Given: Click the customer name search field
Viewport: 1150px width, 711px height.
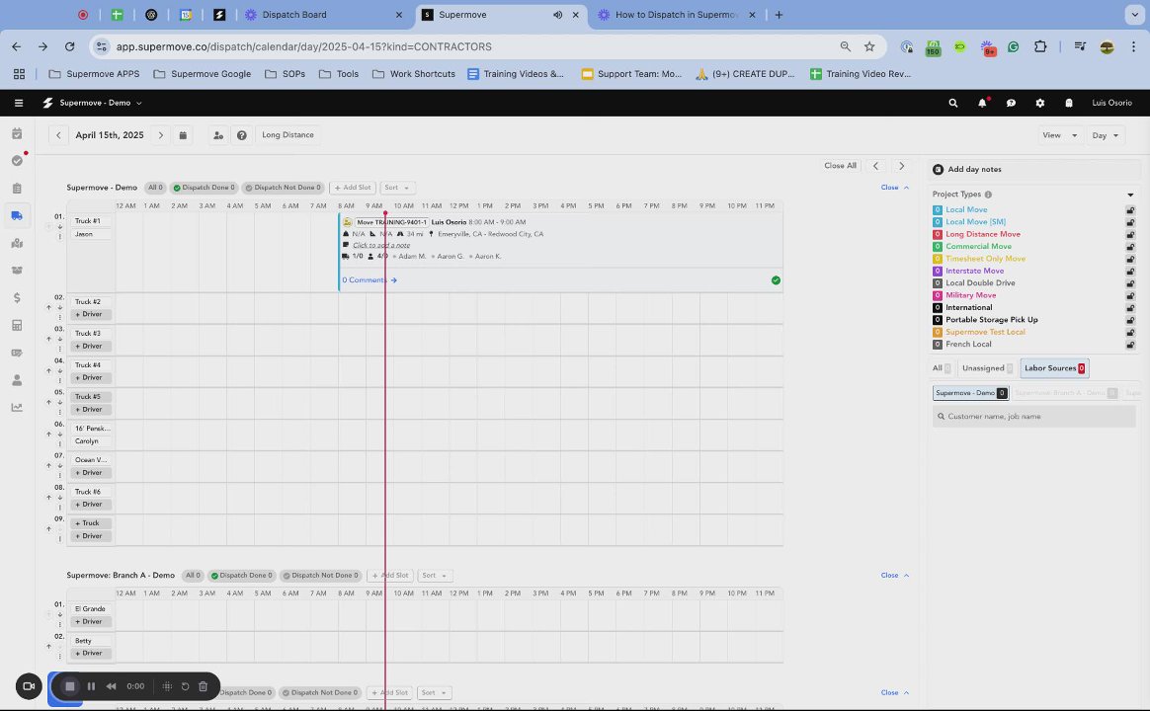Looking at the screenshot, I should point(1034,417).
